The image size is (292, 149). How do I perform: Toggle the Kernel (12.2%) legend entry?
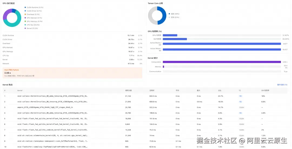coord(31,28)
